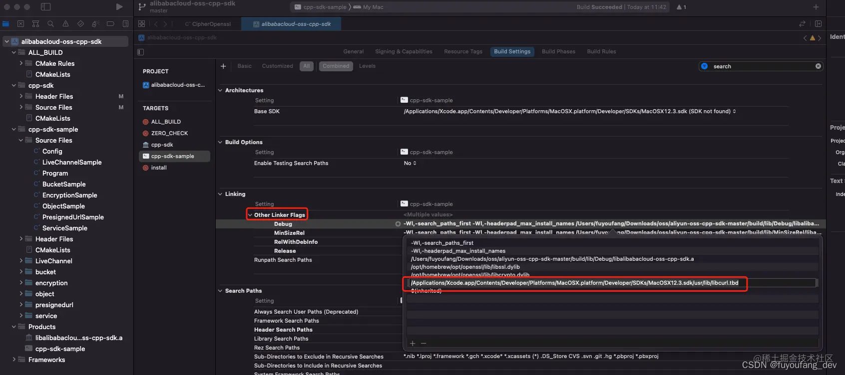Expand the CMake Rules folder
The width and height of the screenshot is (845, 375).
(x=21, y=63)
